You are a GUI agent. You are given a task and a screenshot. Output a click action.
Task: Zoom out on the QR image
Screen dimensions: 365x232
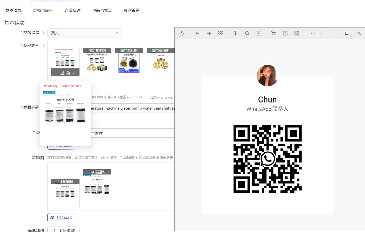(x=247, y=33)
